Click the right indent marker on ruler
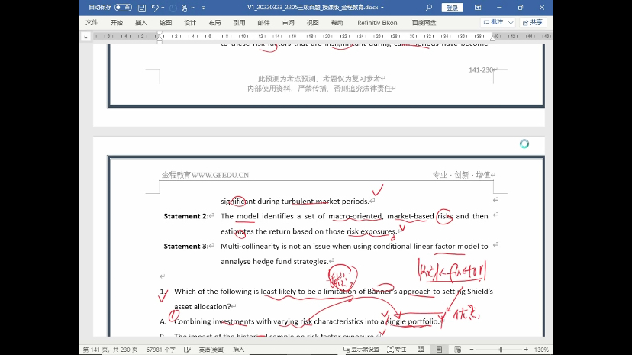Viewport: 632px width, 355px height. pyautogui.click(x=492, y=38)
